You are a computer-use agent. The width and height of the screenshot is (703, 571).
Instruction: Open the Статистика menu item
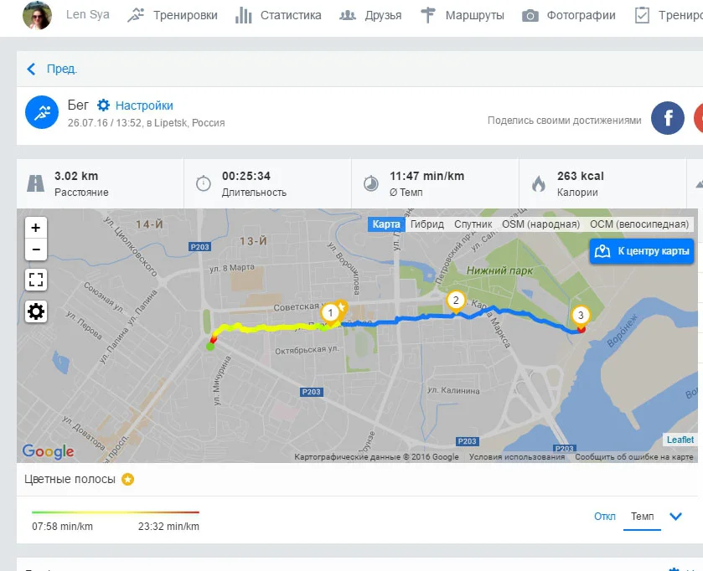coord(291,15)
